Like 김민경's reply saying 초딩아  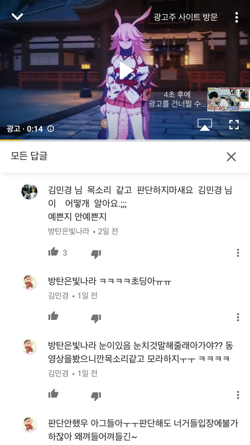[x=53, y=316]
